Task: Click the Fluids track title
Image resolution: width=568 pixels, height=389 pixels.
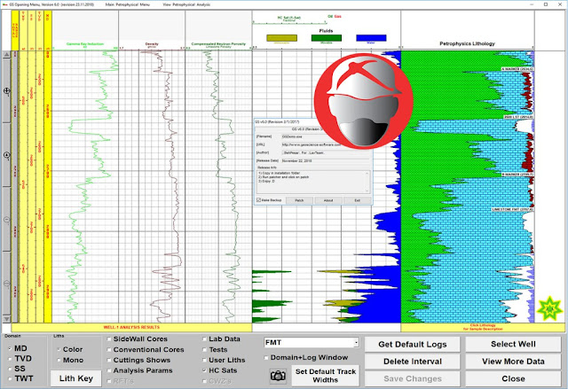Action: tap(326, 31)
